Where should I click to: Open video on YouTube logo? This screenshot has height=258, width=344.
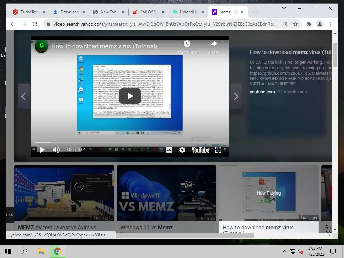pyautogui.click(x=201, y=150)
